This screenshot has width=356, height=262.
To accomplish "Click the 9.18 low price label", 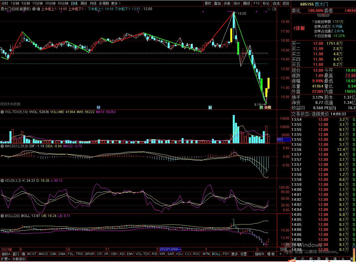I will tap(258, 104).
